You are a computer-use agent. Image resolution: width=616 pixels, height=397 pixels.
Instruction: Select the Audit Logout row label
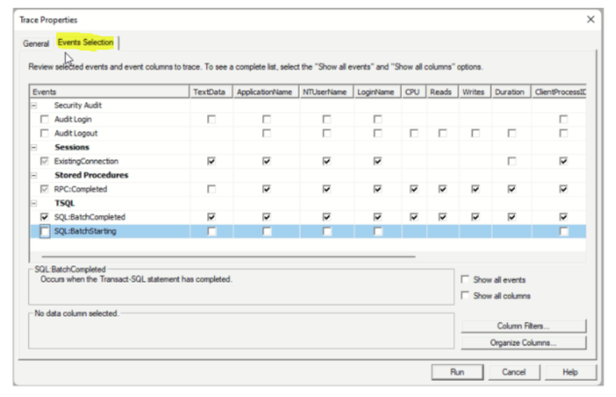tap(76, 133)
